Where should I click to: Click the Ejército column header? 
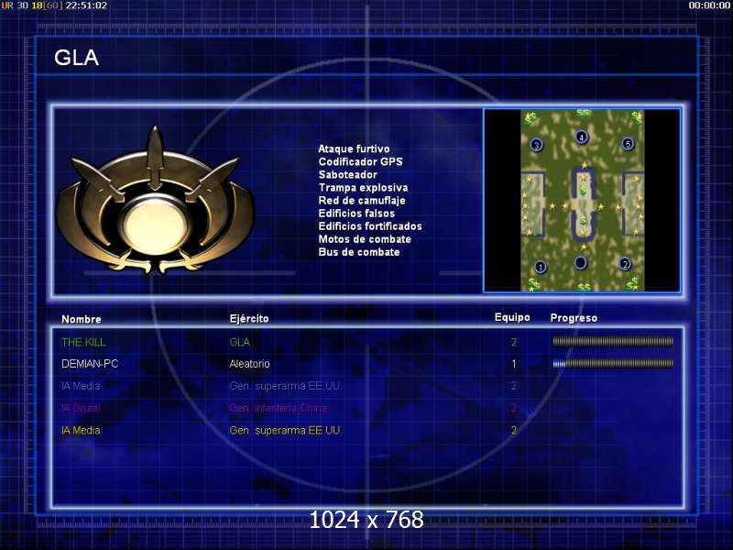(249, 318)
